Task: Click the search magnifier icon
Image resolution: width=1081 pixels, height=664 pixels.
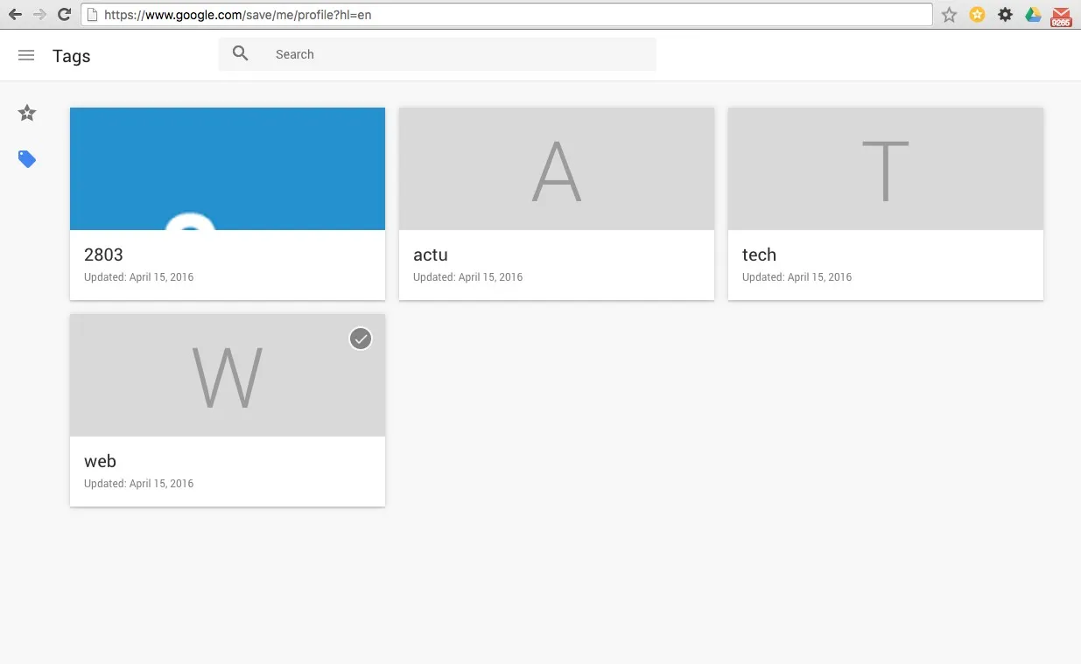Action: coord(241,53)
